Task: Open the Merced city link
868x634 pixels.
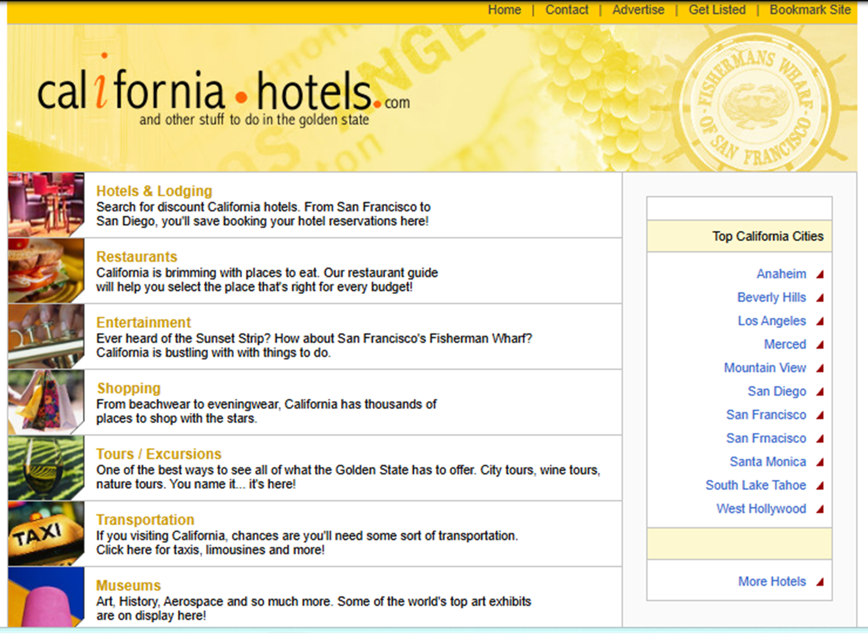Action: (785, 345)
